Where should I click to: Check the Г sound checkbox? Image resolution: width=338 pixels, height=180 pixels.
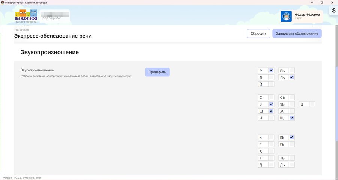[271, 144]
